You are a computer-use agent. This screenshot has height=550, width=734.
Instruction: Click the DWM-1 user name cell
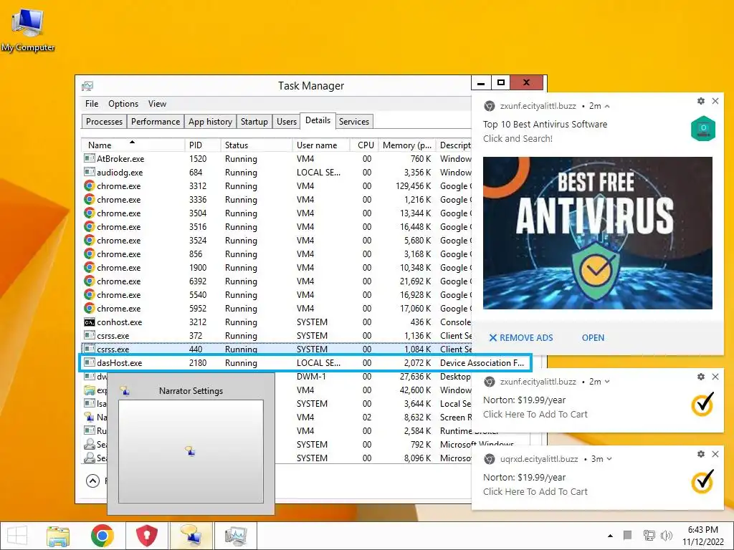coord(311,377)
